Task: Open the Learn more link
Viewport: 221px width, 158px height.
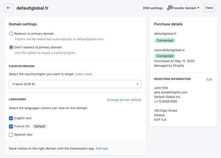Action: (84, 74)
